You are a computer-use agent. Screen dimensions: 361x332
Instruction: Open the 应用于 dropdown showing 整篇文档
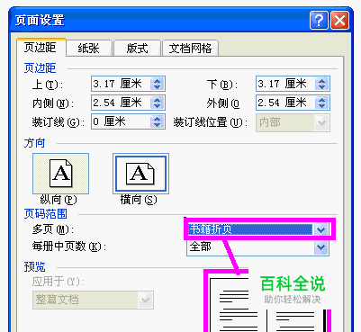93,300
